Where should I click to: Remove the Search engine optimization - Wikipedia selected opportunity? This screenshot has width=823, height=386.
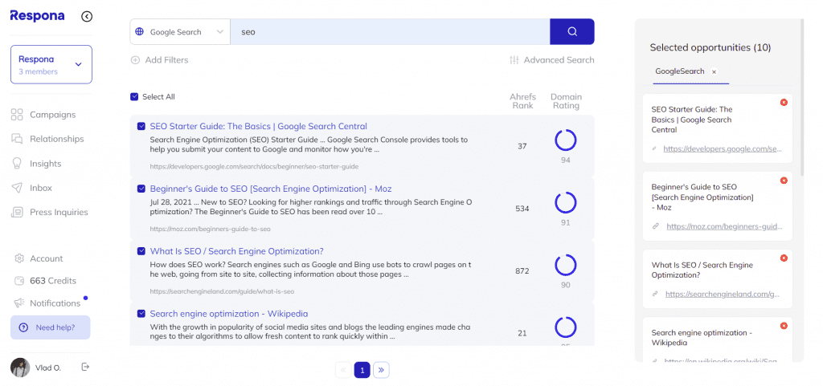tap(784, 326)
